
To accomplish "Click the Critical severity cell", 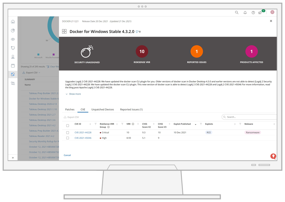I will click(x=104, y=133).
